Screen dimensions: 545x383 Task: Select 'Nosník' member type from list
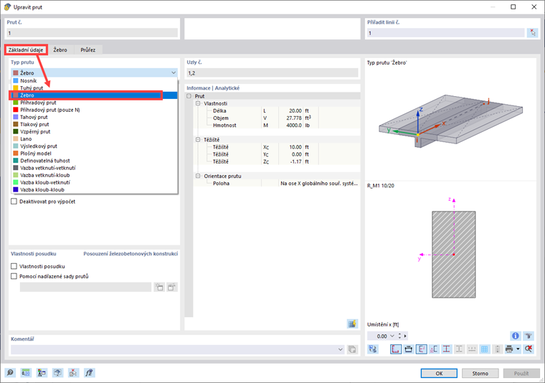[94, 80]
